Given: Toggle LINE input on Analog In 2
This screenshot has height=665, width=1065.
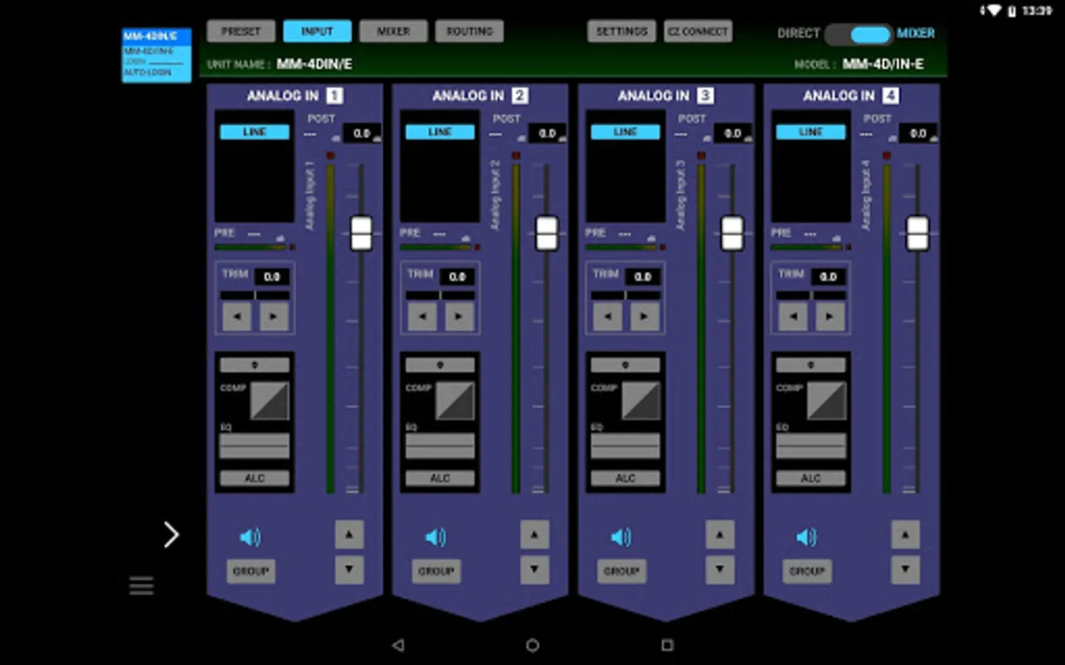Looking at the screenshot, I should click(x=440, y=132).
